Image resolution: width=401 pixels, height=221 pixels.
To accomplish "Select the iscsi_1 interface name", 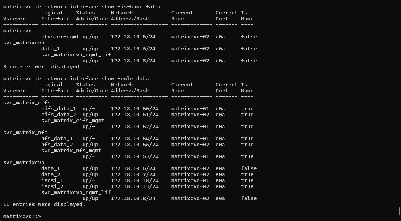I will (52, 180).
